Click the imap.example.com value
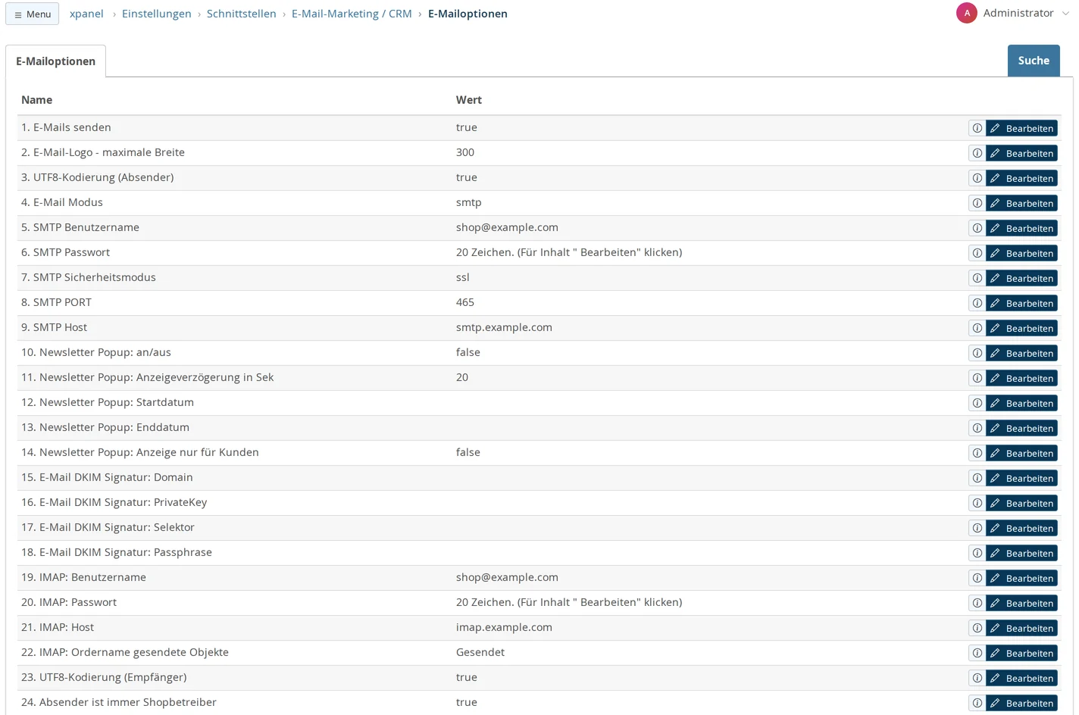Image resolution: width=1079 pixels, height=715 pixels. 504,627
